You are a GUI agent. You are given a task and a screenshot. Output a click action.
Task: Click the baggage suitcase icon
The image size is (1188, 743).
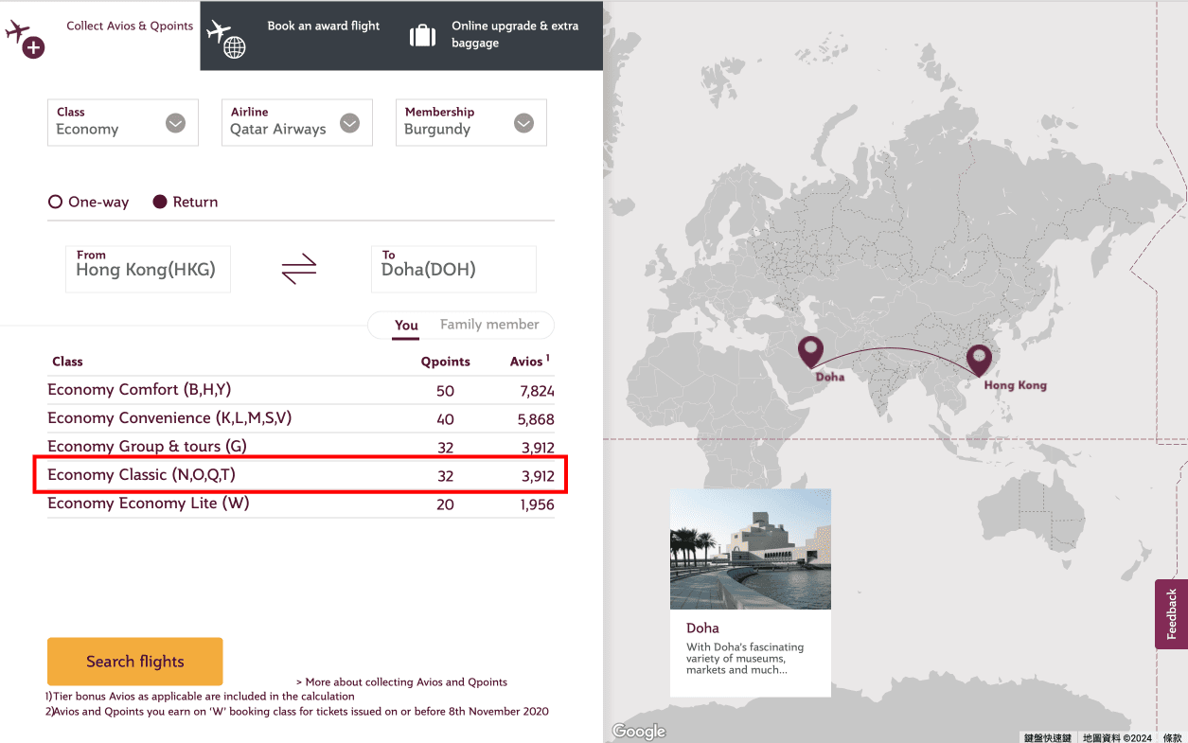tap(422, 35)
